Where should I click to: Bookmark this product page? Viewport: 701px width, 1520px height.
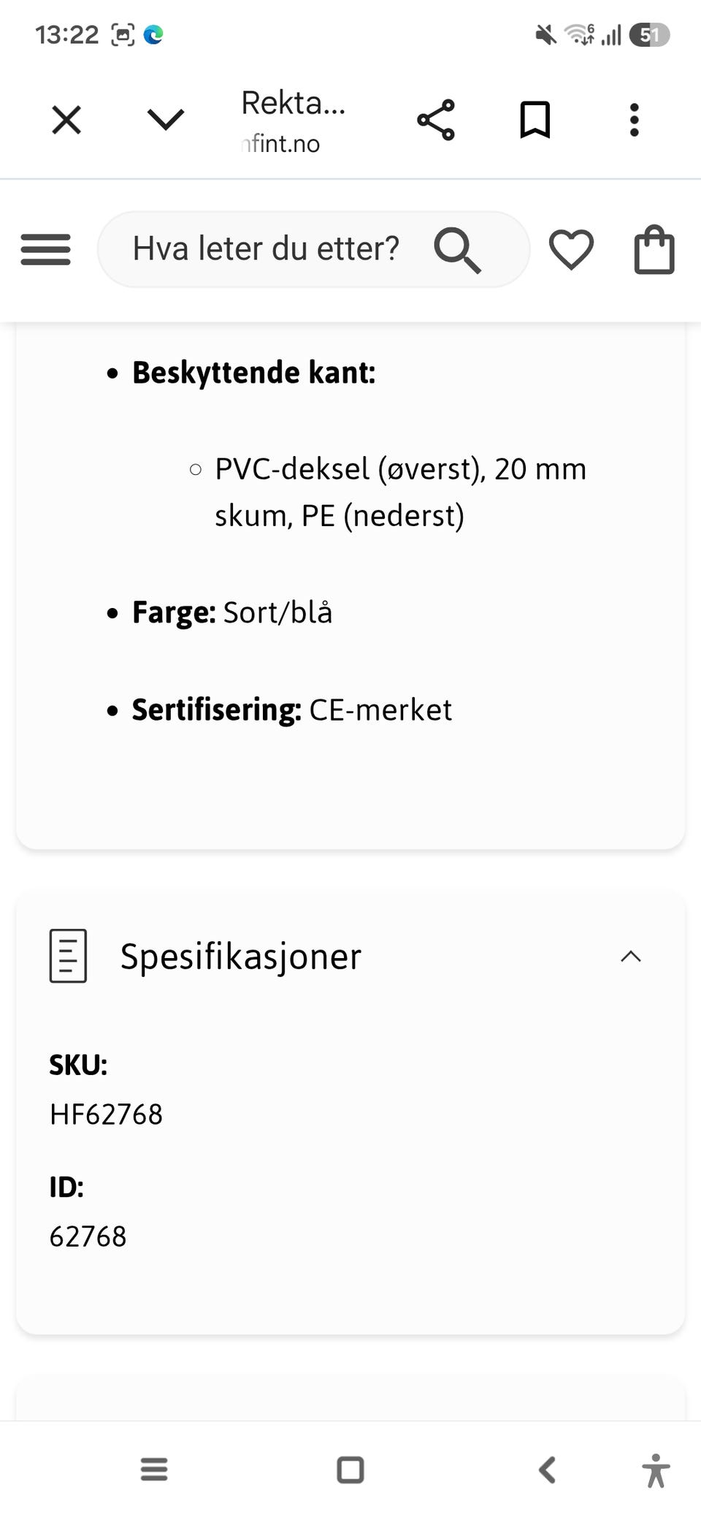point(535,120)
